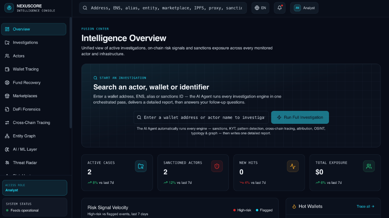Click the notifications bell icon
389x218 pixels.
click(x=280, y=8)
